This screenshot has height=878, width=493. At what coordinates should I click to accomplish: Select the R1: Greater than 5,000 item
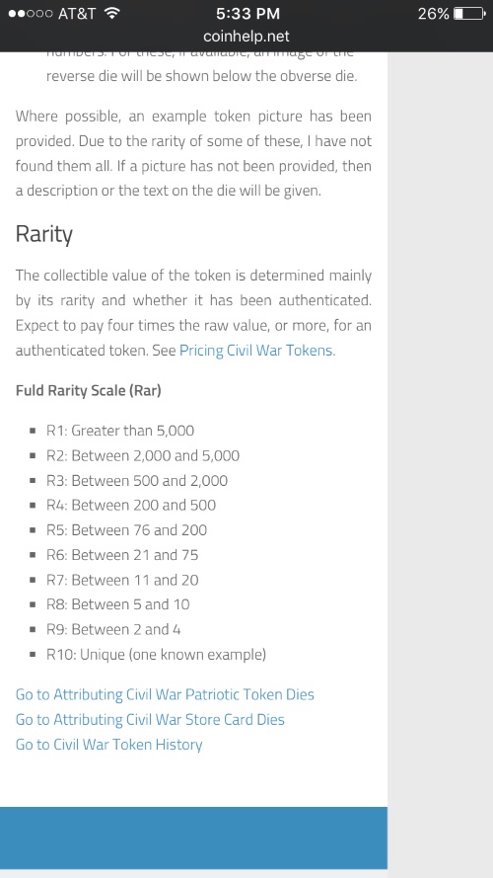[120, 431]
